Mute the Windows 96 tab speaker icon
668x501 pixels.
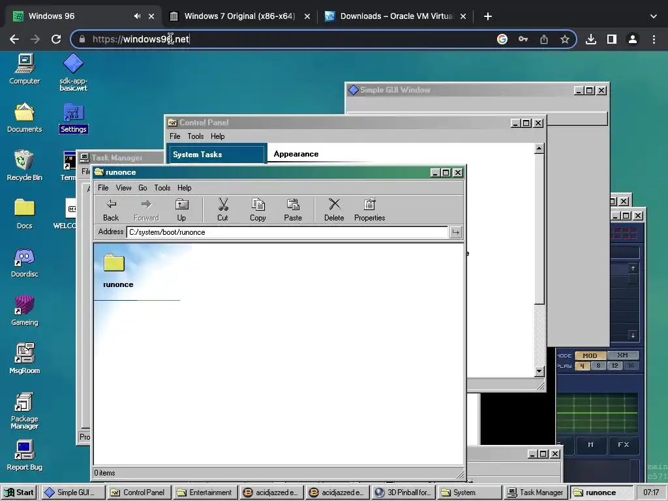pyautogui.click(x=137, y=16)
